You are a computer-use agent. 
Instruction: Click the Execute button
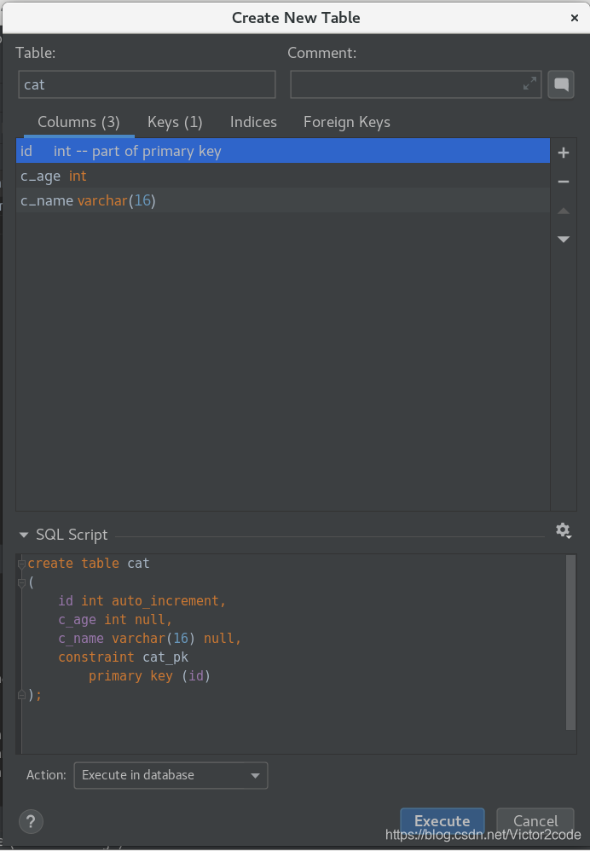click(442, 821)
